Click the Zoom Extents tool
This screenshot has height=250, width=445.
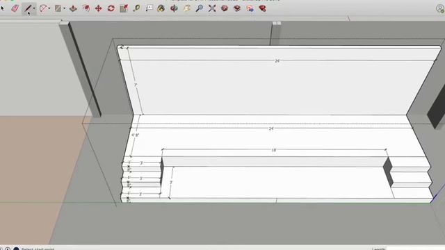click(x=212, y=8)
